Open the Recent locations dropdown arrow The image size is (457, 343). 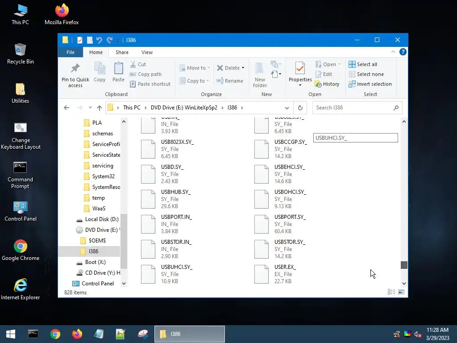[x=90, y=108]
